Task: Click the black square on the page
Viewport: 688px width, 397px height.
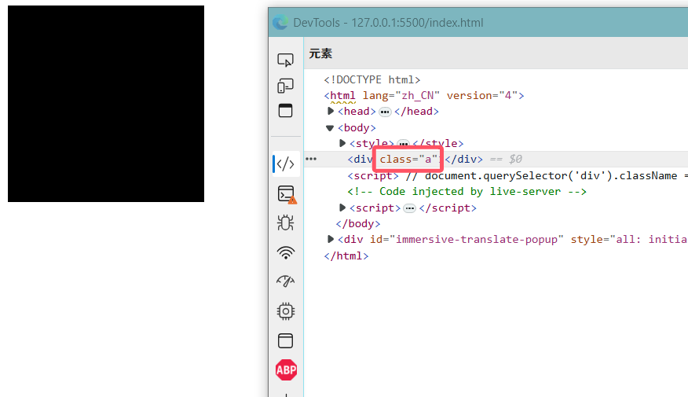Action: (106, 104)
